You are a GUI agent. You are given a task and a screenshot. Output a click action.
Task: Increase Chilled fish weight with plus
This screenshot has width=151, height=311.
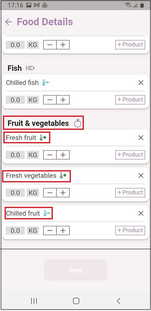pos(63,100)
